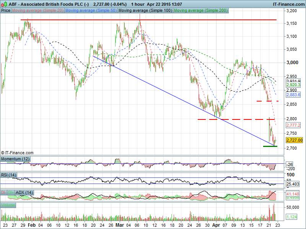Click the IT-Finance.com link at top right
The height and width of the screenshot is (229, 306).
tap(289, 4)
